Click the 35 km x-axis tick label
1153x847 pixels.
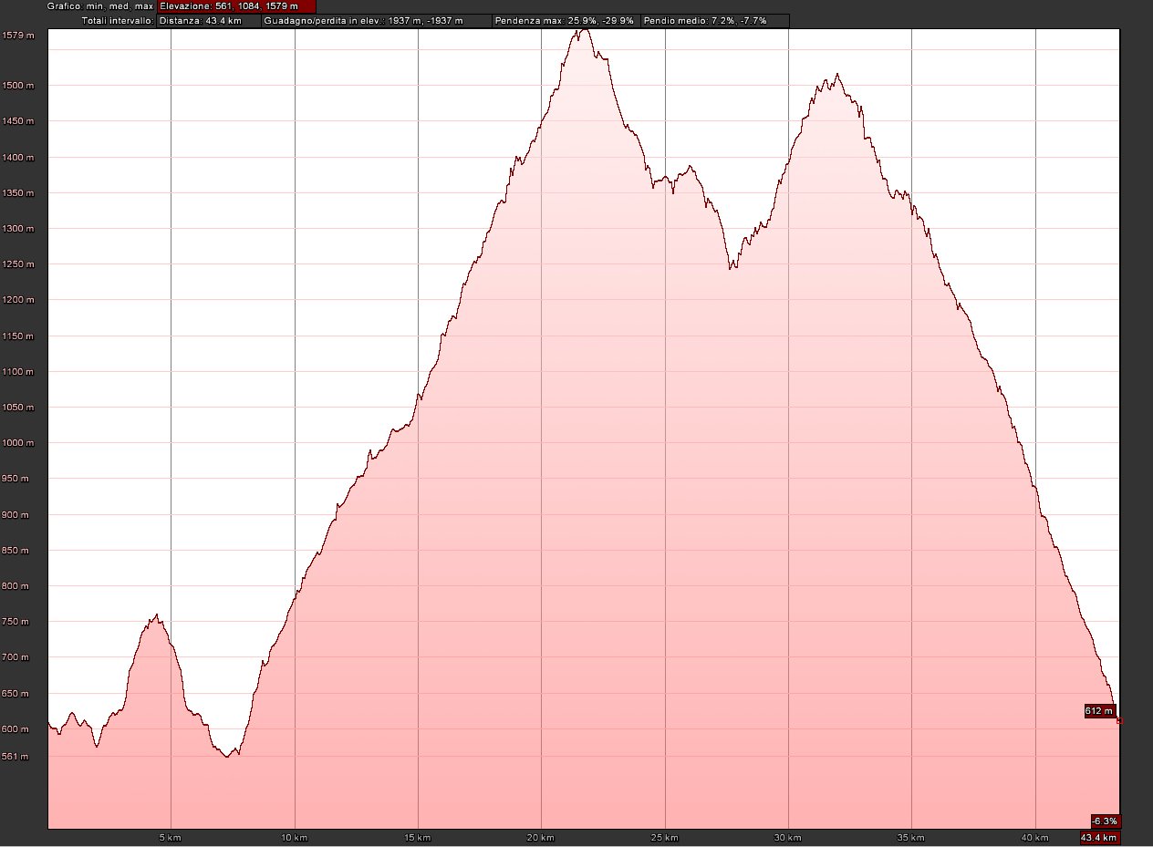point(911,837)
